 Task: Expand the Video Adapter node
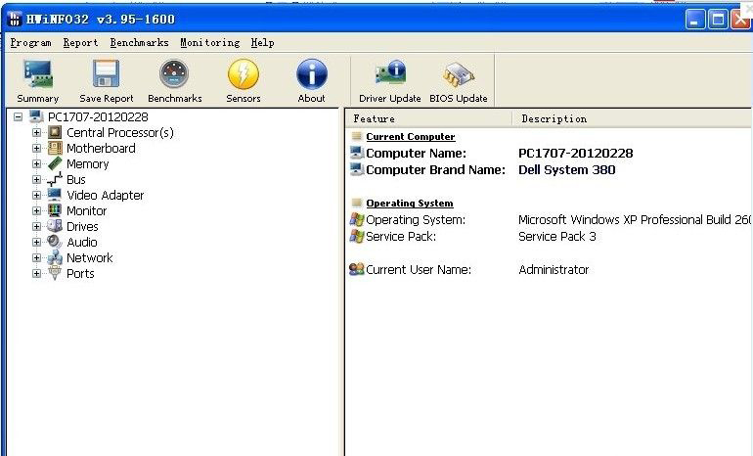36,195
